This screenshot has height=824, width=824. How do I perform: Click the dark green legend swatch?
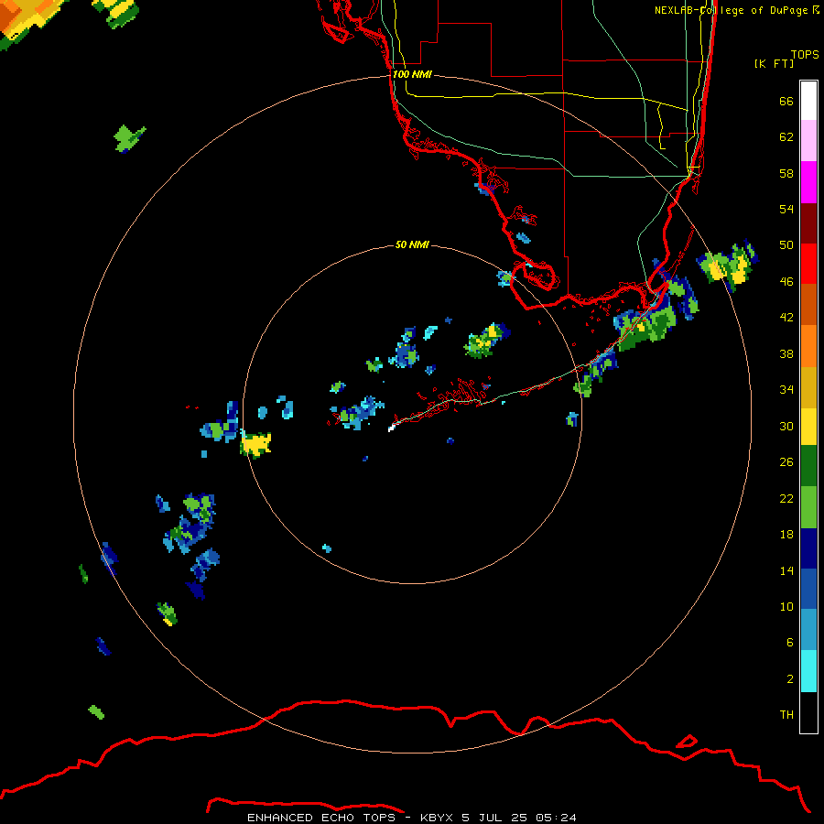(808, 466)
